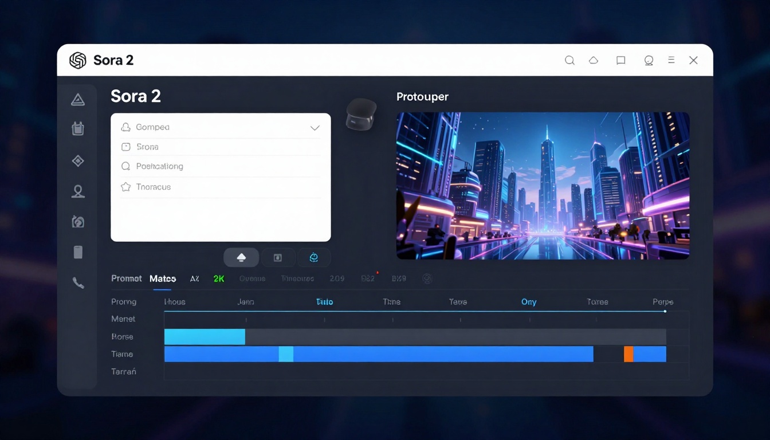770x440 pixels.
Task: Expand the Gompea dropdown chevron
Action: click(x=315, y=128)
